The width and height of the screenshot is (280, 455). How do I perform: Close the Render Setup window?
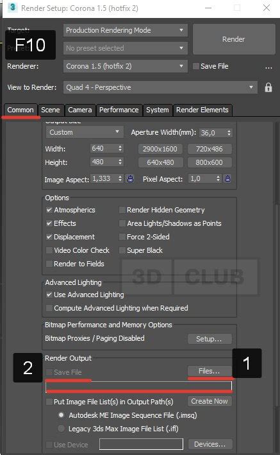point(267,8)
